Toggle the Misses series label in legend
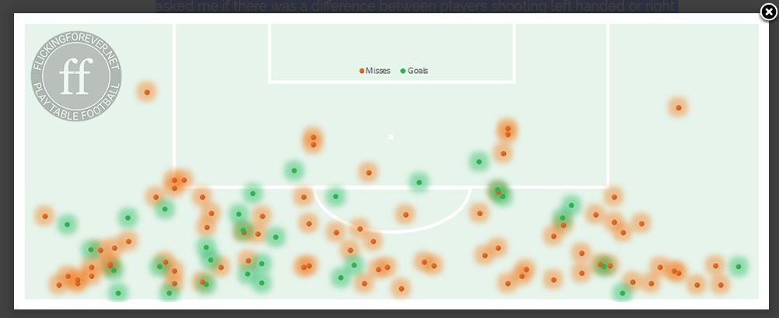This screenshot has height=318, width=779. pos(377,71)
